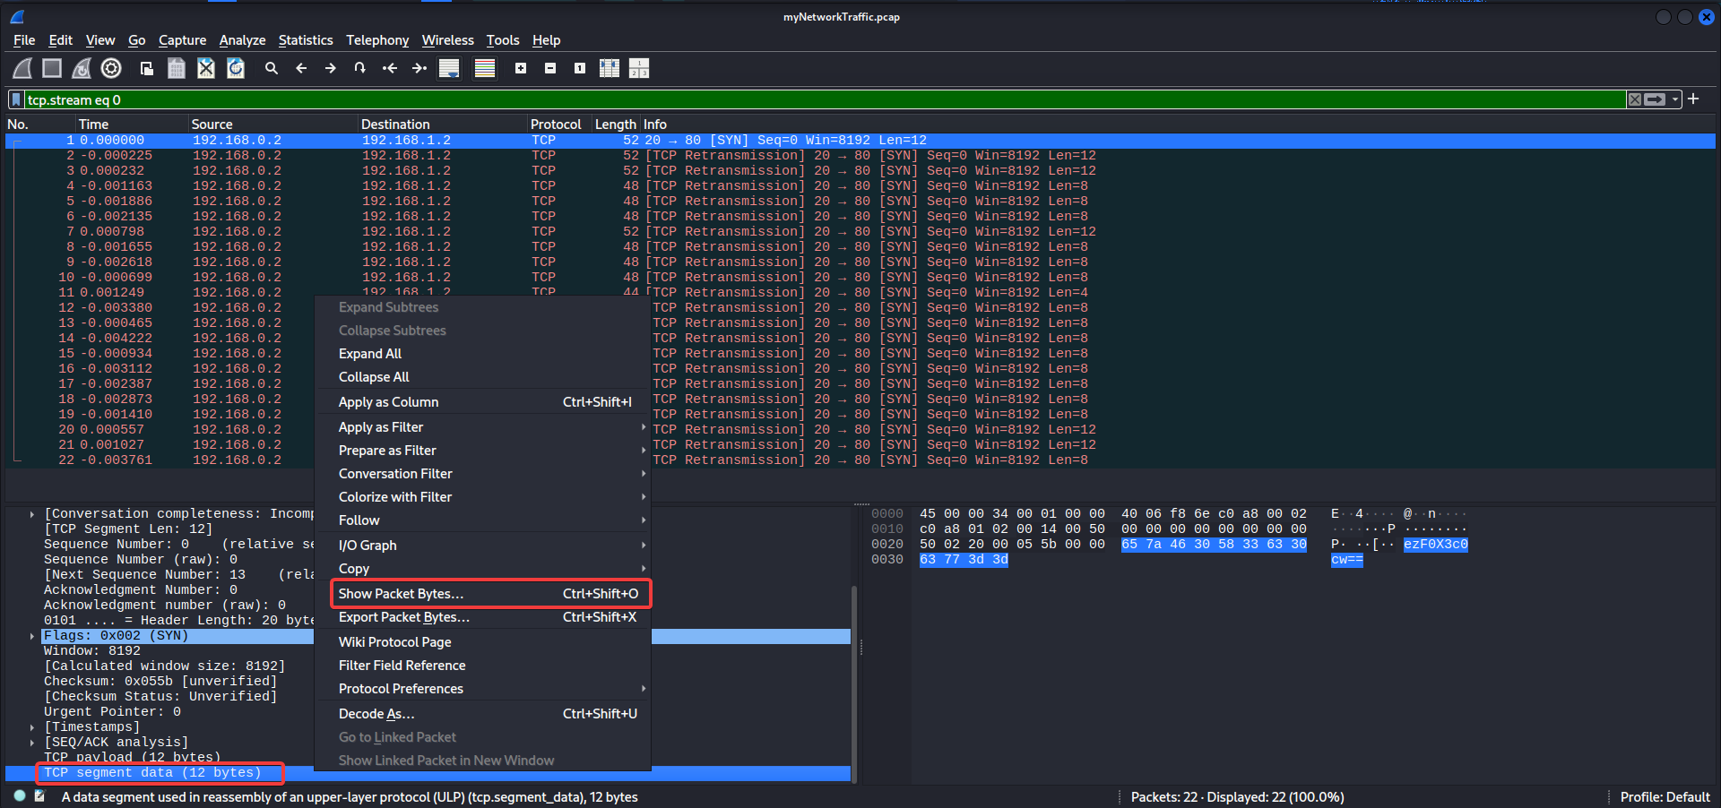Go forward in packet history
Screen dimensions: 1721x808
pyautogui.click(x=331, y=68)
